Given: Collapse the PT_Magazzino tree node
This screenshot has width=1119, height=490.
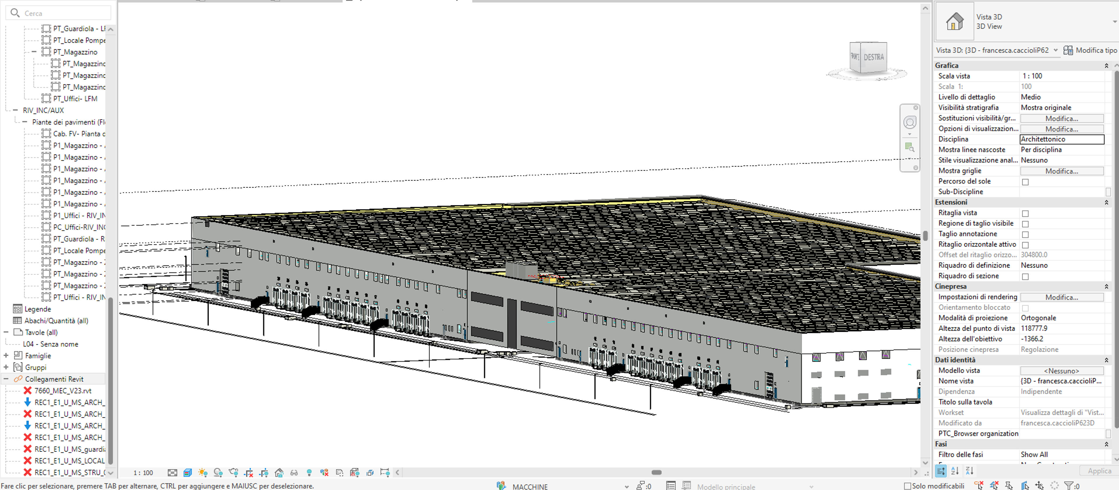Looking at the screenshot, I should click(x=34, y=52).
